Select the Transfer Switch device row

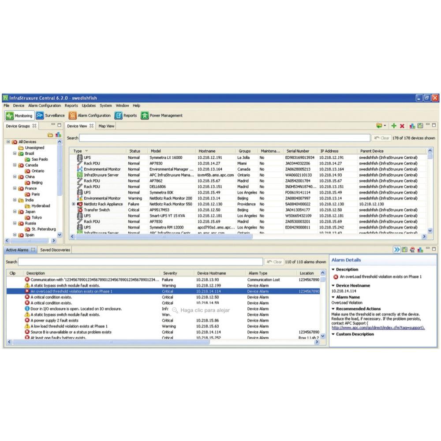tap(247, 210)
